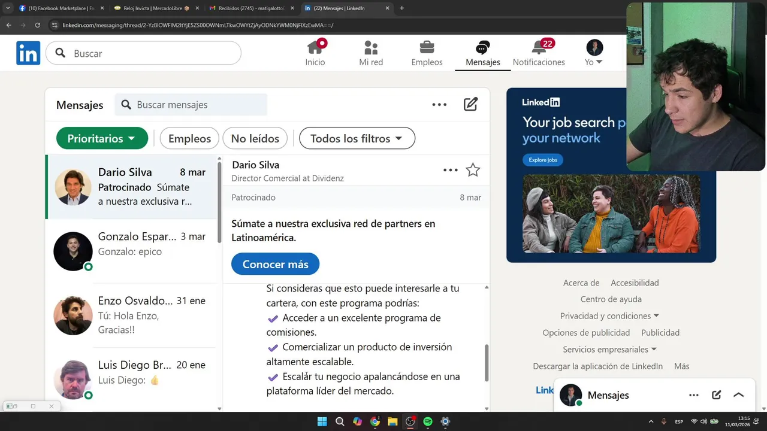Open browser tab list dropdown arrow
Viewport: 767px width, 431px height.
pyautogui.click(x=8, y=8)
